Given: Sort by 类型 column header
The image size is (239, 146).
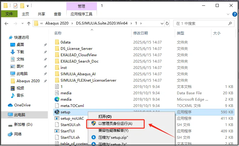Looking at the screenshot, I should tap(181, 33).
